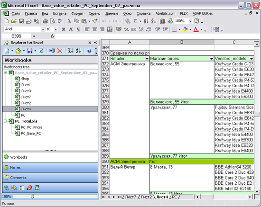Toggle Italic (К) formatting
The width and height of the screenshot is (261, 207).
coord(71,29)
